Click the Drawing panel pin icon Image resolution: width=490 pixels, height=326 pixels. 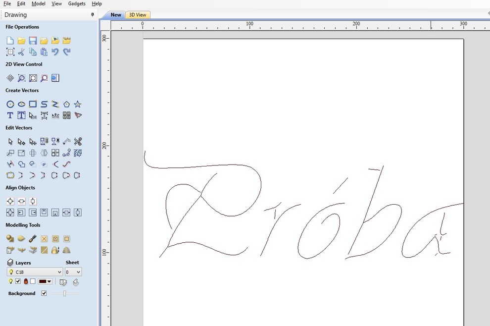(92, 15)
